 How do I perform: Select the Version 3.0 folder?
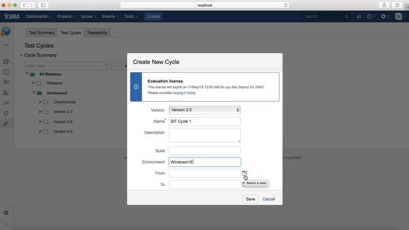click(x=63, y=121)
